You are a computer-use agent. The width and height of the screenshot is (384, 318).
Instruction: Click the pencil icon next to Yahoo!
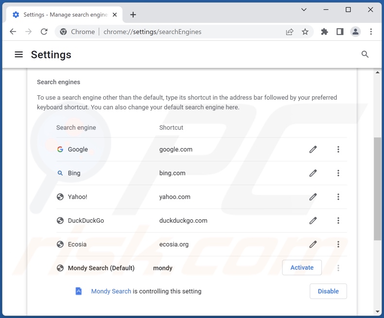(313, 197)
